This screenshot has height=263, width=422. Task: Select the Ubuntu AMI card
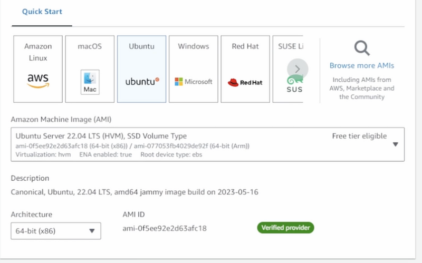point(141,69)
